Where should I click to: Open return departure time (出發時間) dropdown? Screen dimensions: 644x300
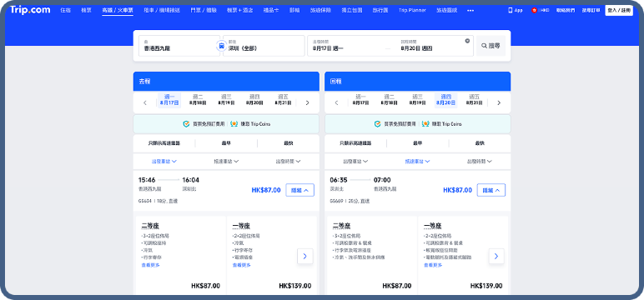pyautogui.click(x=480, y=162)
